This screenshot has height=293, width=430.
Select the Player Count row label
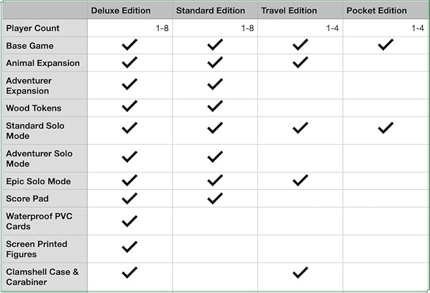click(x=33, y=28)
